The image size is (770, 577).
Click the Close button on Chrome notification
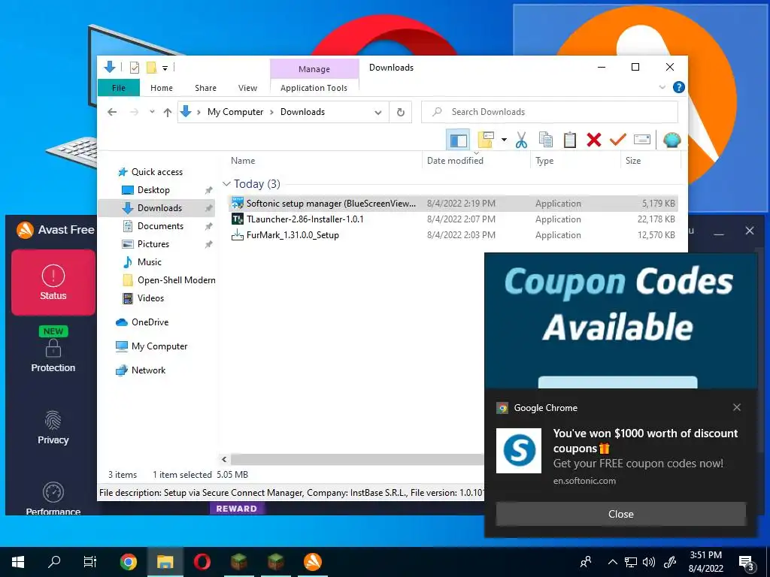(x=620, y=514)
